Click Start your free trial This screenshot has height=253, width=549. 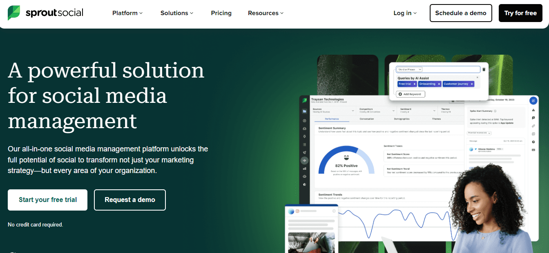tap(47, 200)
